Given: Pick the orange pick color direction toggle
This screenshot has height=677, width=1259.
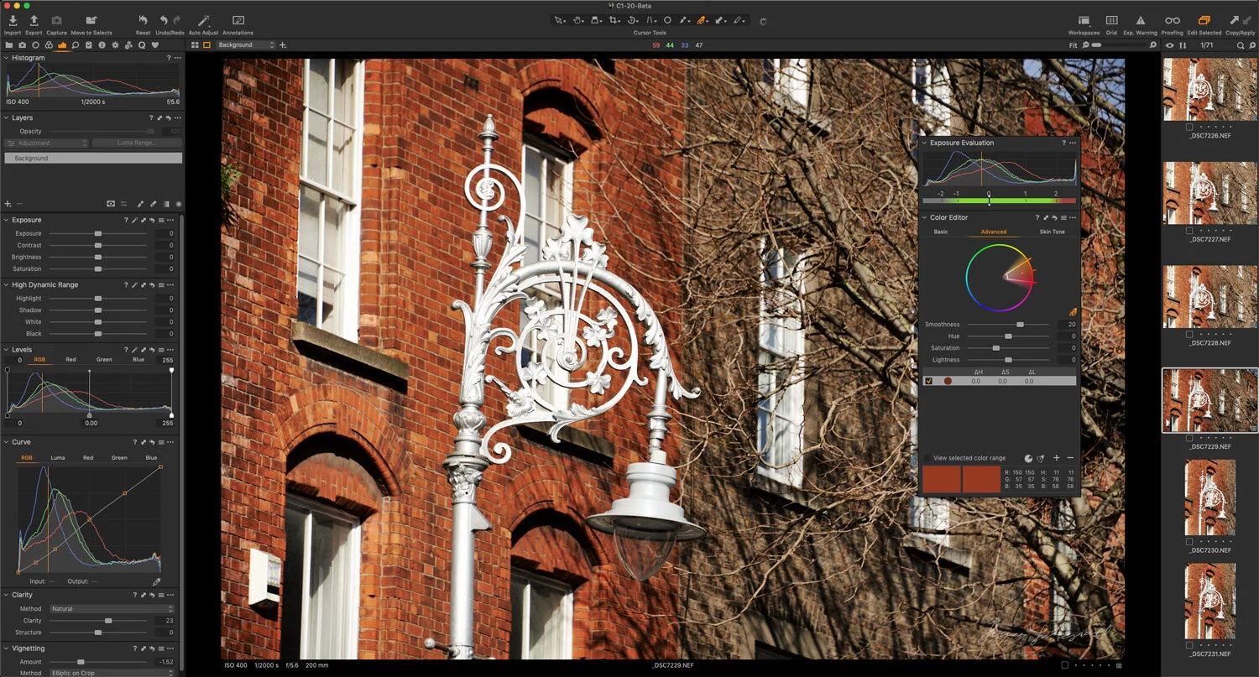Looking at the screenshot, I should [1073, 312].
